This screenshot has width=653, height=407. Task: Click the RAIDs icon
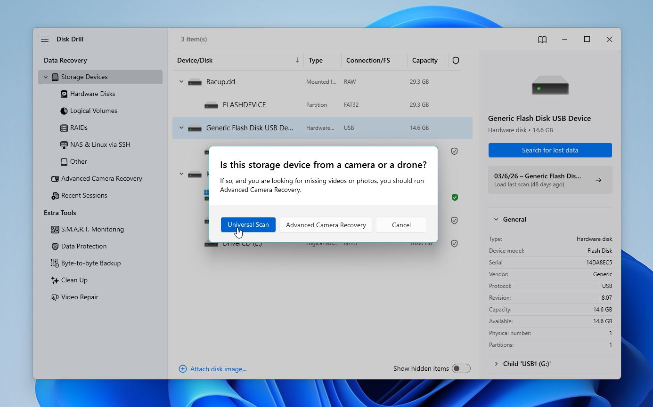click(64, 128)
